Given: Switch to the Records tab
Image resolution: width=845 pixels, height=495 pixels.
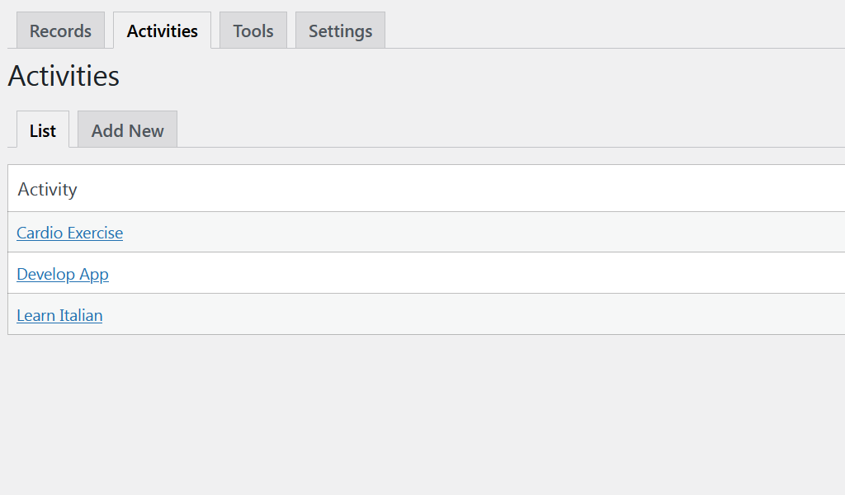Looking at the screenshot, I should [x=60, y=31].
